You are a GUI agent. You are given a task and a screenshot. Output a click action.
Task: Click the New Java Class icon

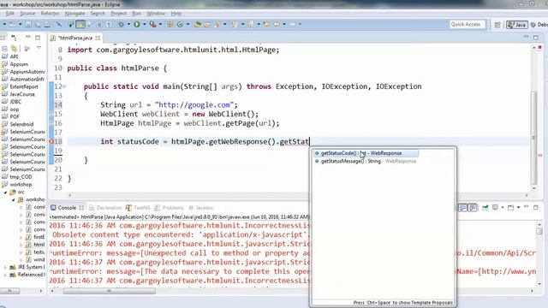(180, 24)
